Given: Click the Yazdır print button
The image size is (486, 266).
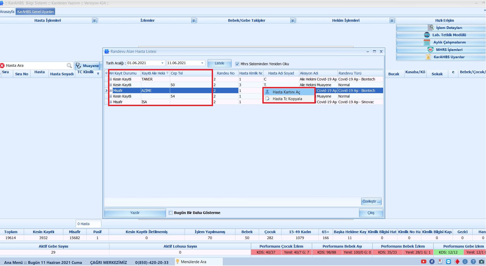Looking at the screenshot, I should [135, 213].
